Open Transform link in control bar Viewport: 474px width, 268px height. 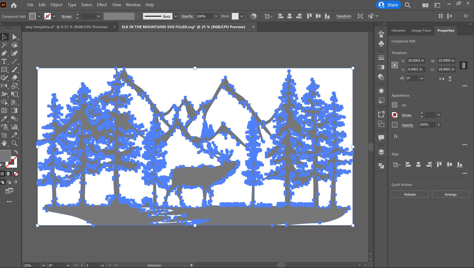[344, 16]
